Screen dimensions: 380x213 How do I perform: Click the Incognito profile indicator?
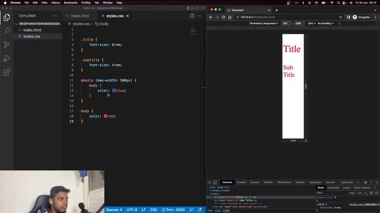click(362, 17)
